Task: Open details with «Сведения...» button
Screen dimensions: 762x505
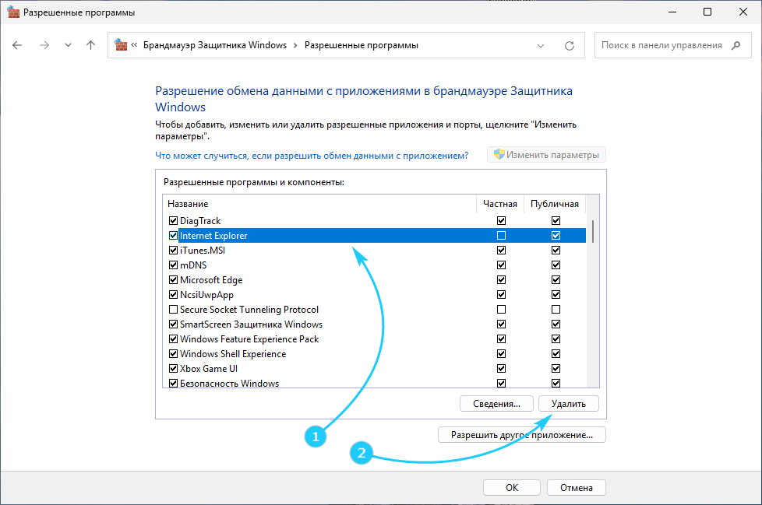Action: click(x=496, y=404)
